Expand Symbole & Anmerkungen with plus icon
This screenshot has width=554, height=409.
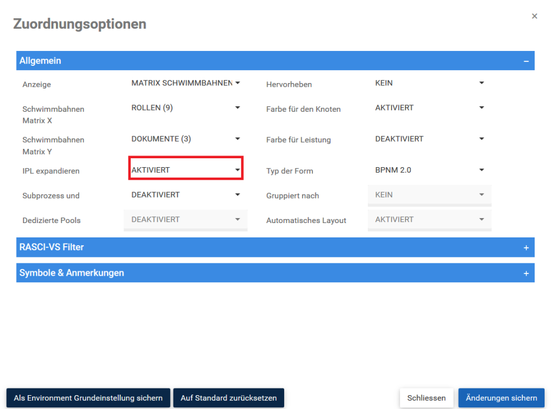coord(526,273)
